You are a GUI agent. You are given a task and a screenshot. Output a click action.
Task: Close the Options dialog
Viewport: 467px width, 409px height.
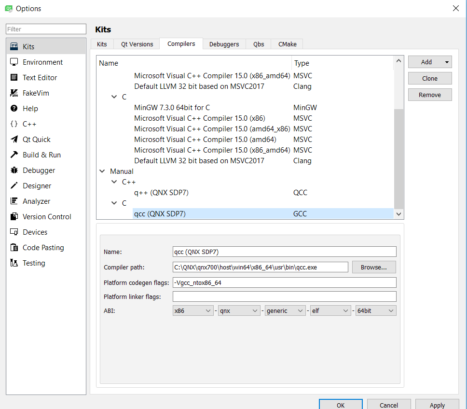pyautogui.click(x=456, y=8)
